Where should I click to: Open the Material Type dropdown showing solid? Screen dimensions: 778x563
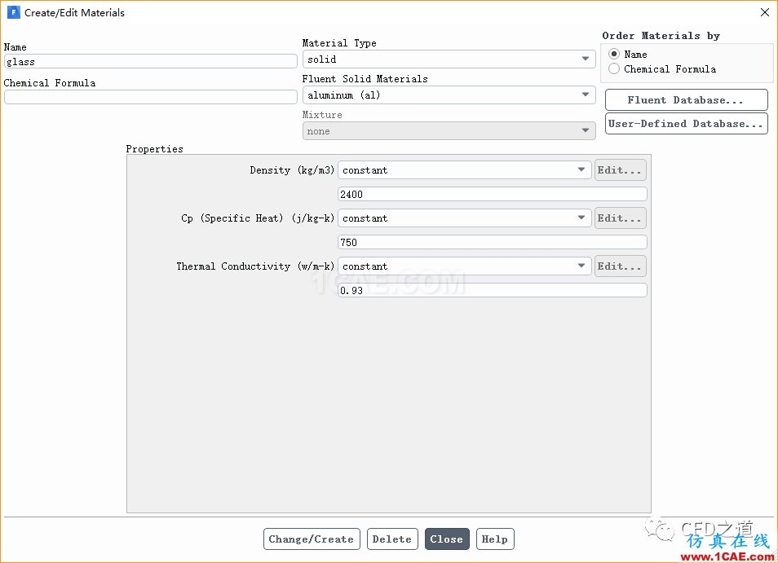point(449,59)
